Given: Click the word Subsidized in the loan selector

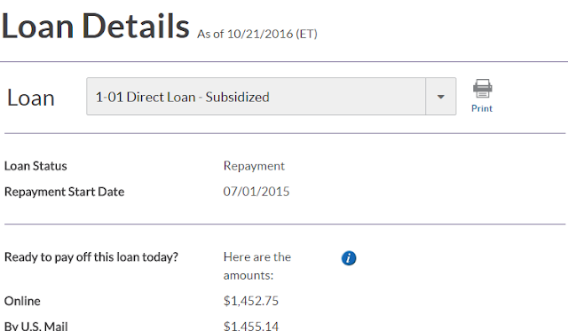Looking at the screenshot, I should (237, 98).
